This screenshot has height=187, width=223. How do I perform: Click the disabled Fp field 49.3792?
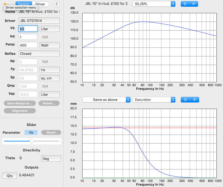(x=28, y=70)
